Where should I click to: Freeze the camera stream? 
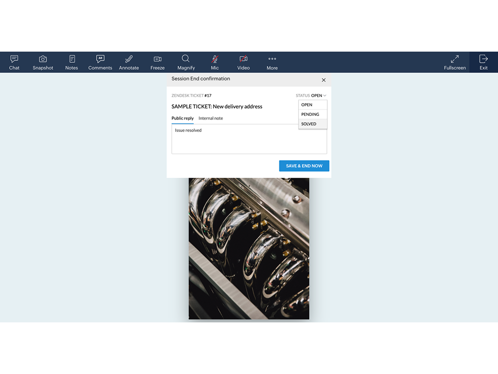(158, 62)
